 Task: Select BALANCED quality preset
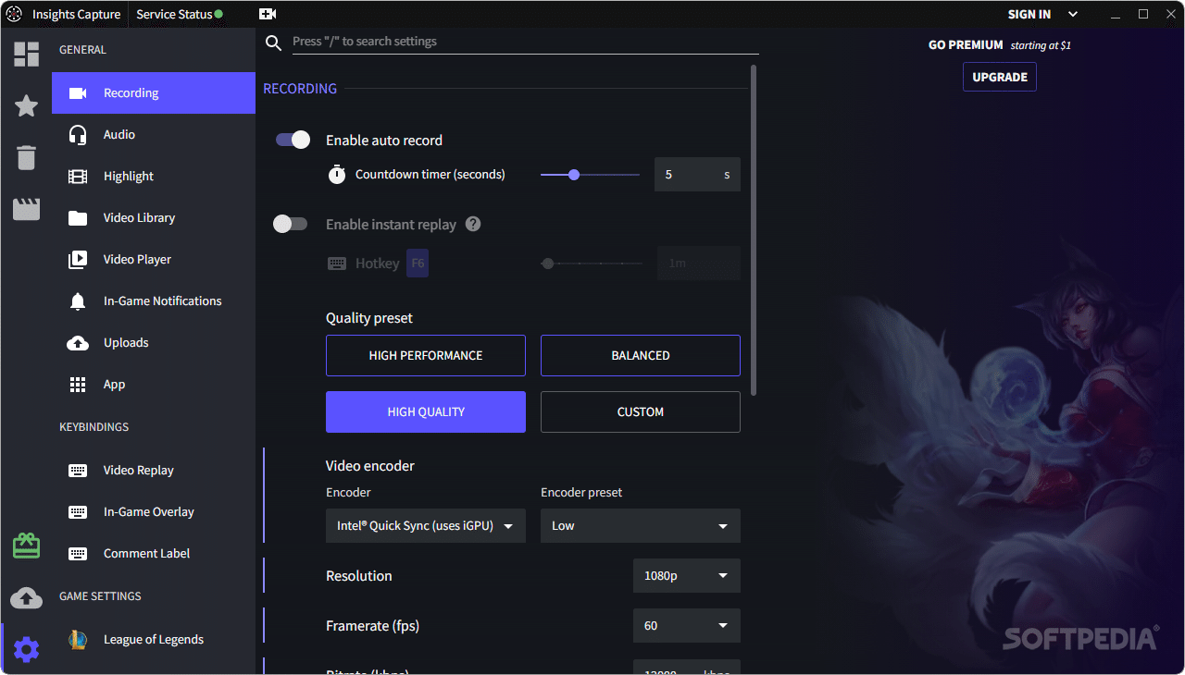point(641,355)
